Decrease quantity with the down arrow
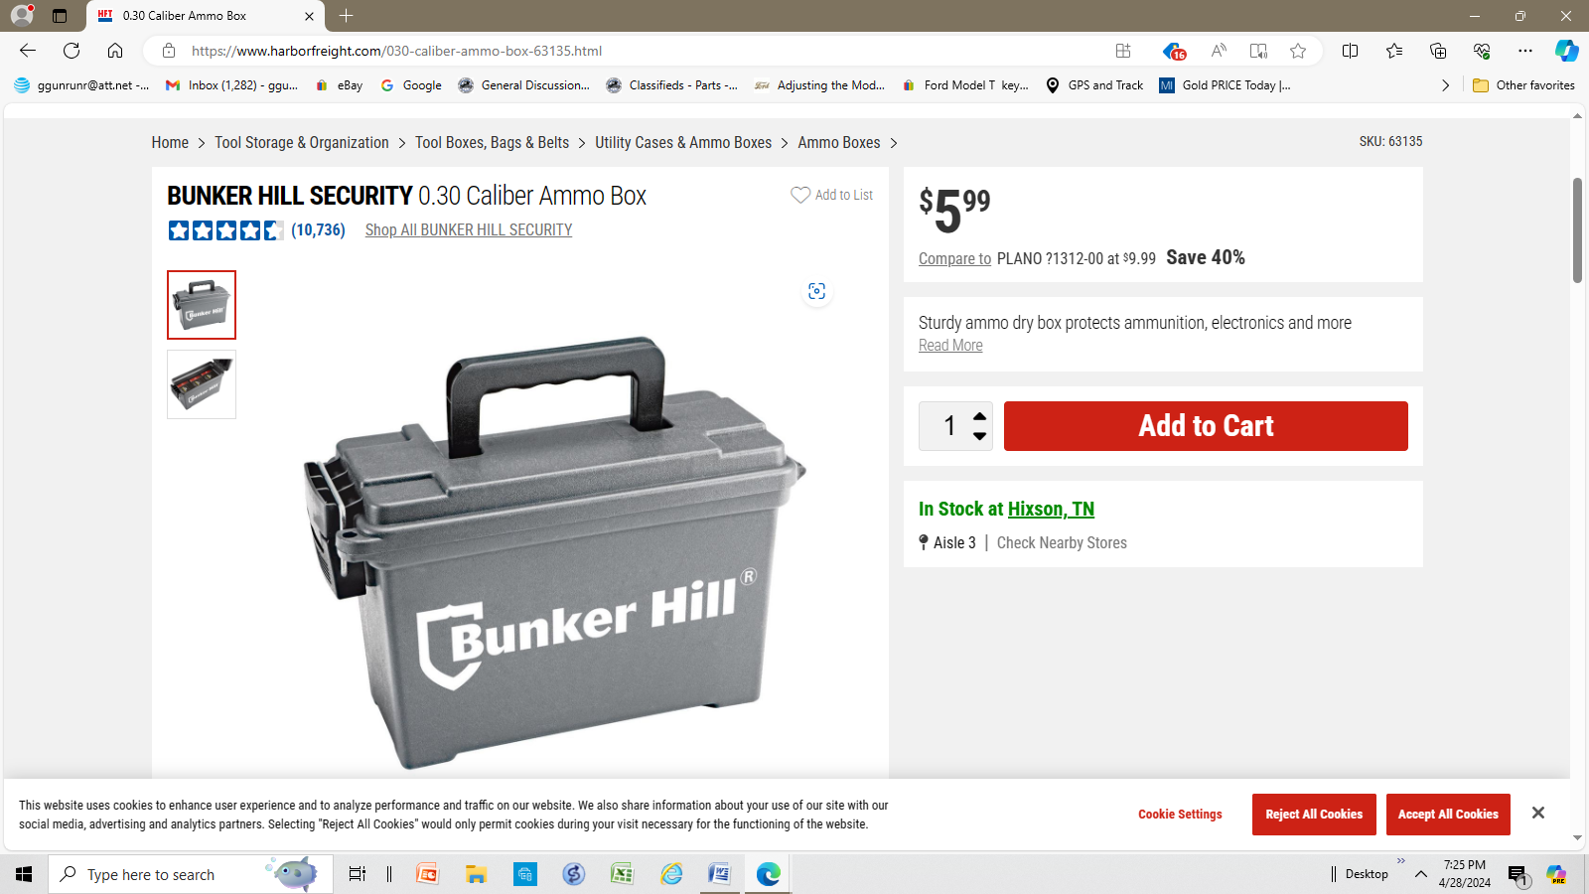1589x894 pixels. (980, 436)
